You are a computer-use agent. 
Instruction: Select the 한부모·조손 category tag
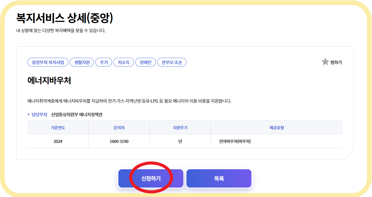coord(171,62)
